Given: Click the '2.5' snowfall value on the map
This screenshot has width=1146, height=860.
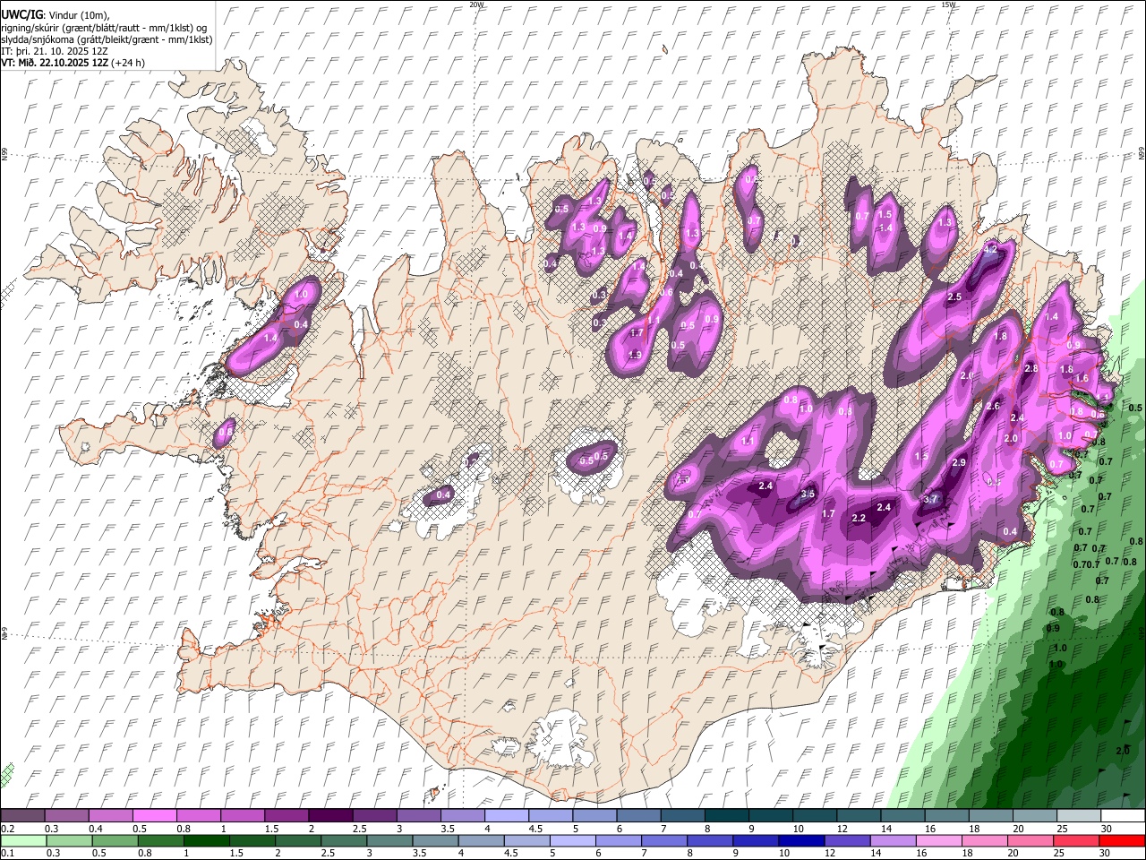Looking at the screenshot, I should coord(954,297).
